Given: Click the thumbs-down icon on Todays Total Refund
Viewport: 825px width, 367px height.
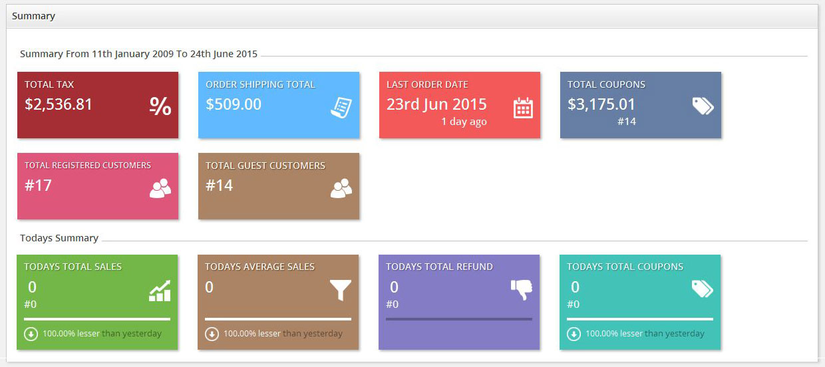Looking at the screenshot, I should click(522, 289).
